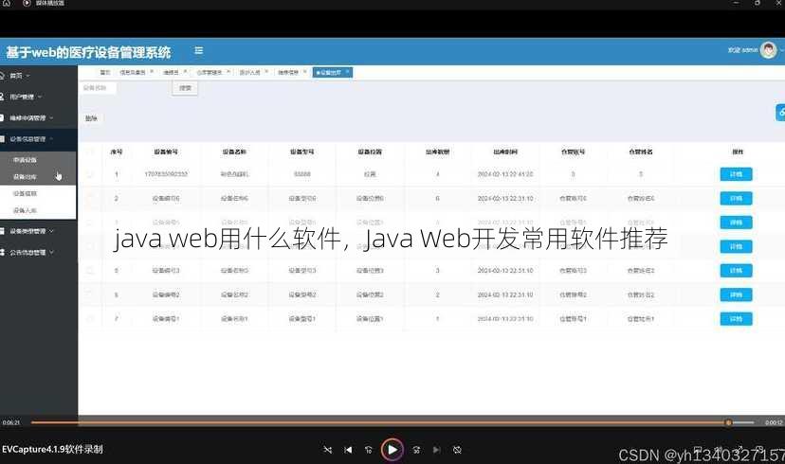Click the 设备信息管理 sidebar icon

point(2,138)
